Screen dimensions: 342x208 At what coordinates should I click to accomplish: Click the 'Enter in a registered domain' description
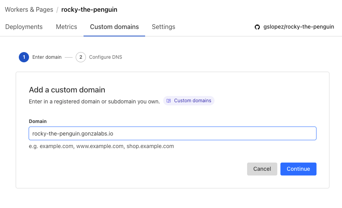(x=94, y=101)
